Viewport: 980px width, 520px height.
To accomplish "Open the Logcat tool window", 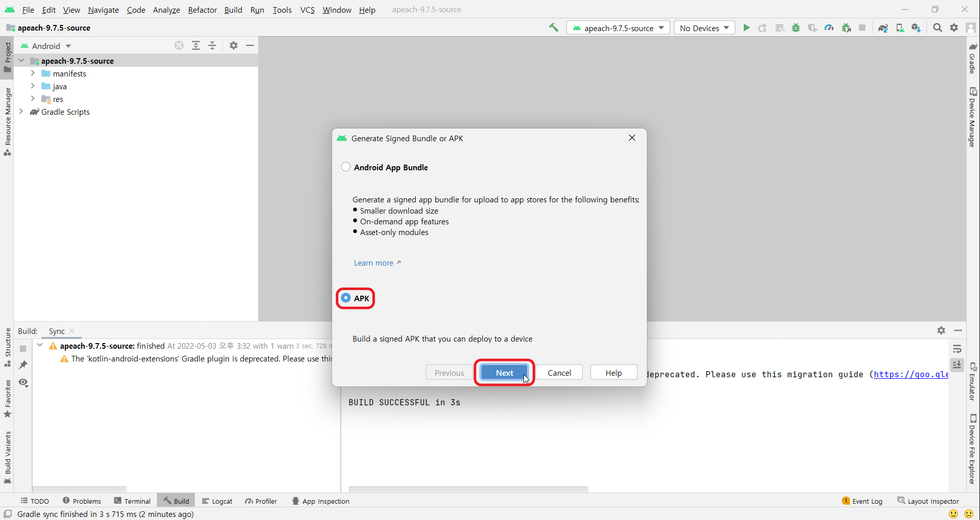I will 217,501.
